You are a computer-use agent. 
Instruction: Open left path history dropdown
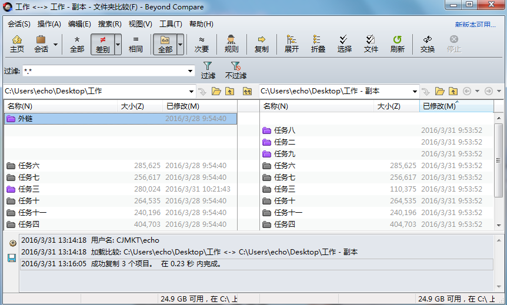(x=191, y=92)
